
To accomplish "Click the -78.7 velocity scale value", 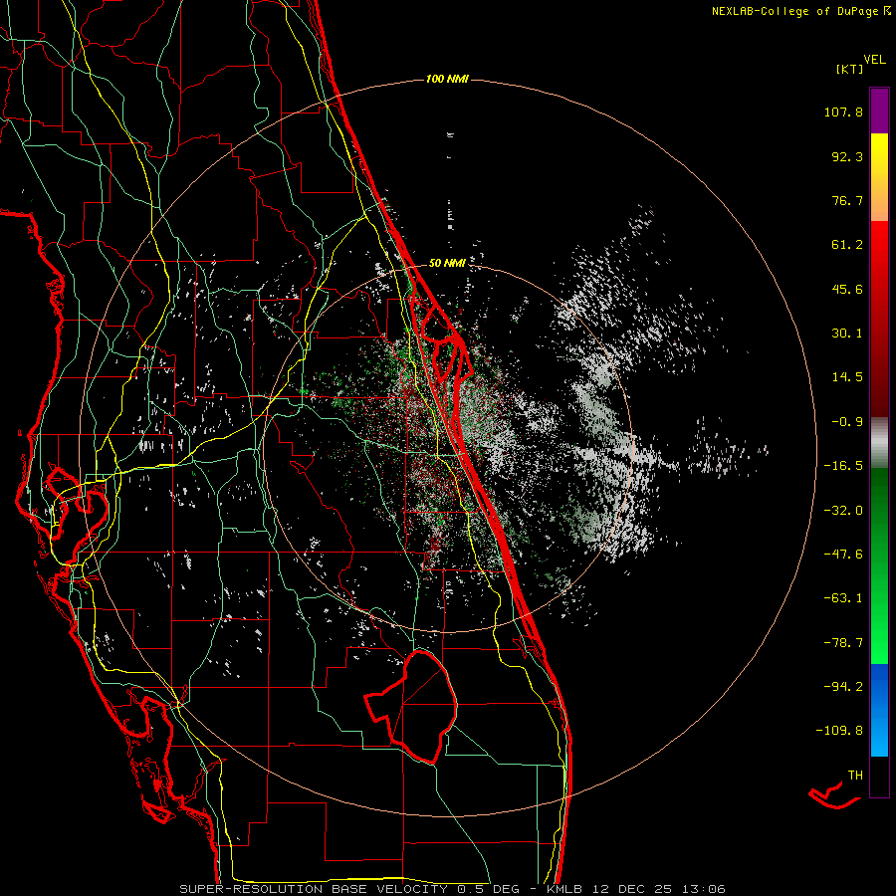I will tap(843, 643).
